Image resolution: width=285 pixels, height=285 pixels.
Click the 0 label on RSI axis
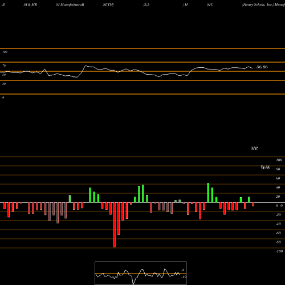[3, 97]
